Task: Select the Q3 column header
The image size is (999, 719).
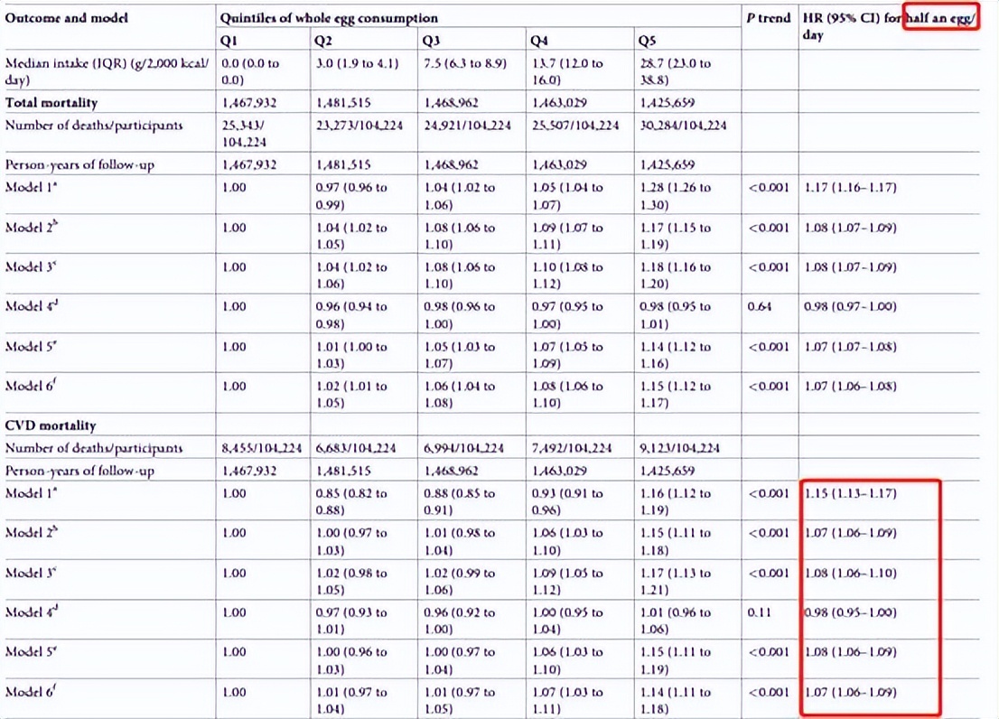Action: 432,42
